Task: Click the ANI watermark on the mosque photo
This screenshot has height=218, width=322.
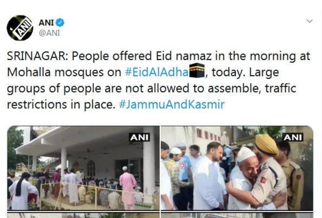Action: click(x=140, y=138)
